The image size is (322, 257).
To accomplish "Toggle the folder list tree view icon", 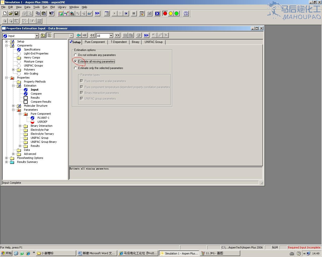I will pyautogui.click(x=49, y=35).
